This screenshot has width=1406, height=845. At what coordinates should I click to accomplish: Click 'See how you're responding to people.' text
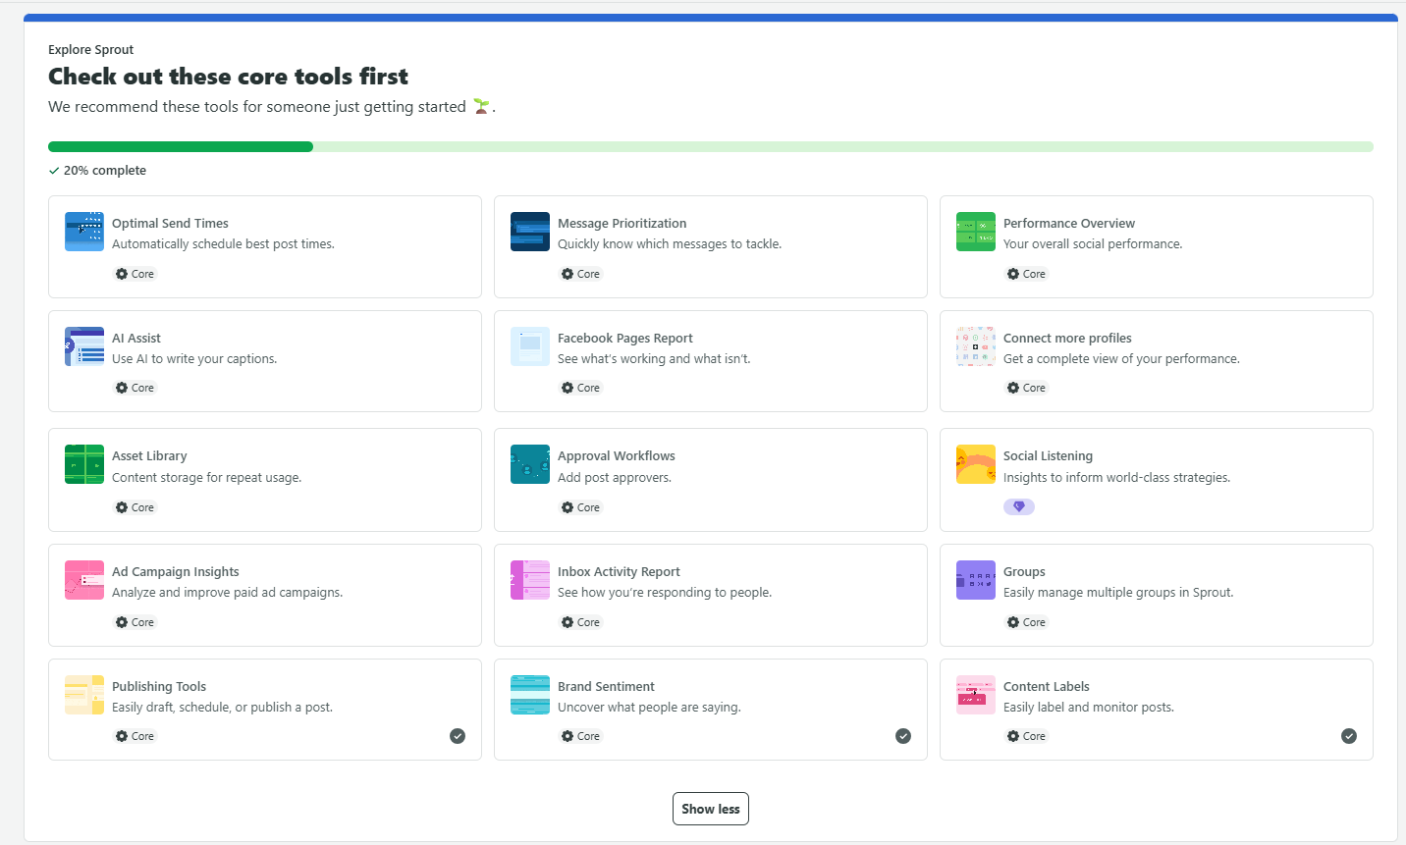pos(665,592)
